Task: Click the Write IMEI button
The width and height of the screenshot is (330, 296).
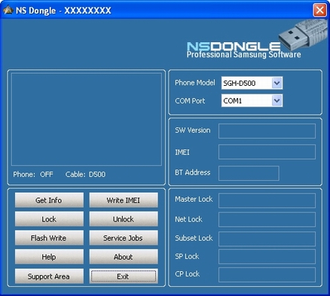Action: pos(124,200)
